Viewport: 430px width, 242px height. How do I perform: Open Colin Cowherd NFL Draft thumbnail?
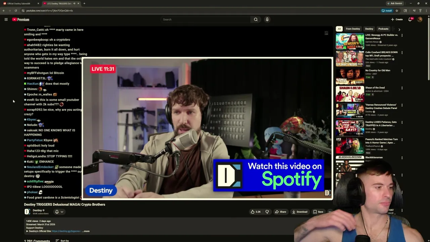pyautogui.click(x=350, y=59)
